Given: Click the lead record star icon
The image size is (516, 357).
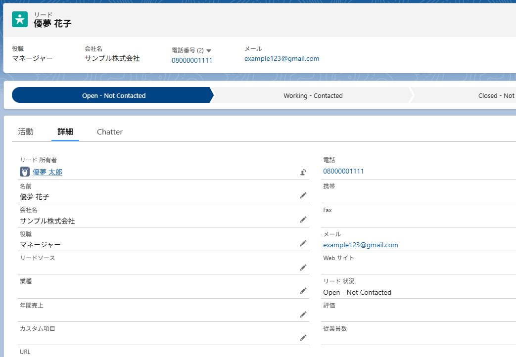Looking at the screenshot, I should point(20,19).
